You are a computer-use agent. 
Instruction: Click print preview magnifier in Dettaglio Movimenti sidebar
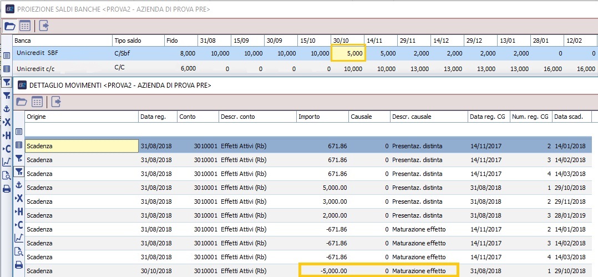pyautogui.click(x=19, y=251)
